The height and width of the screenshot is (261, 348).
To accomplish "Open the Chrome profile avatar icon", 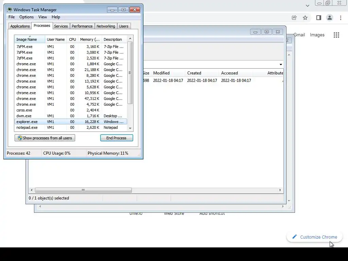I will tap(330, 18).
